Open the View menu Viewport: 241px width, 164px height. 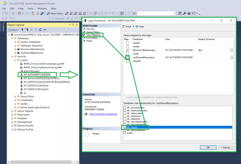19,8
